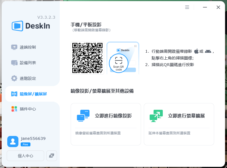Screen dimensions: 227x168
Task: Open the hamburger menu at top right
Action: pyautogui.click(x=187, y=7)
